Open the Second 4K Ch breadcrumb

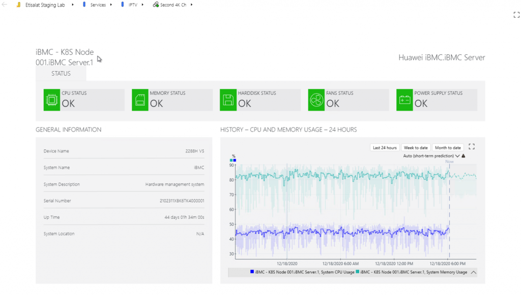click(173, 5)
